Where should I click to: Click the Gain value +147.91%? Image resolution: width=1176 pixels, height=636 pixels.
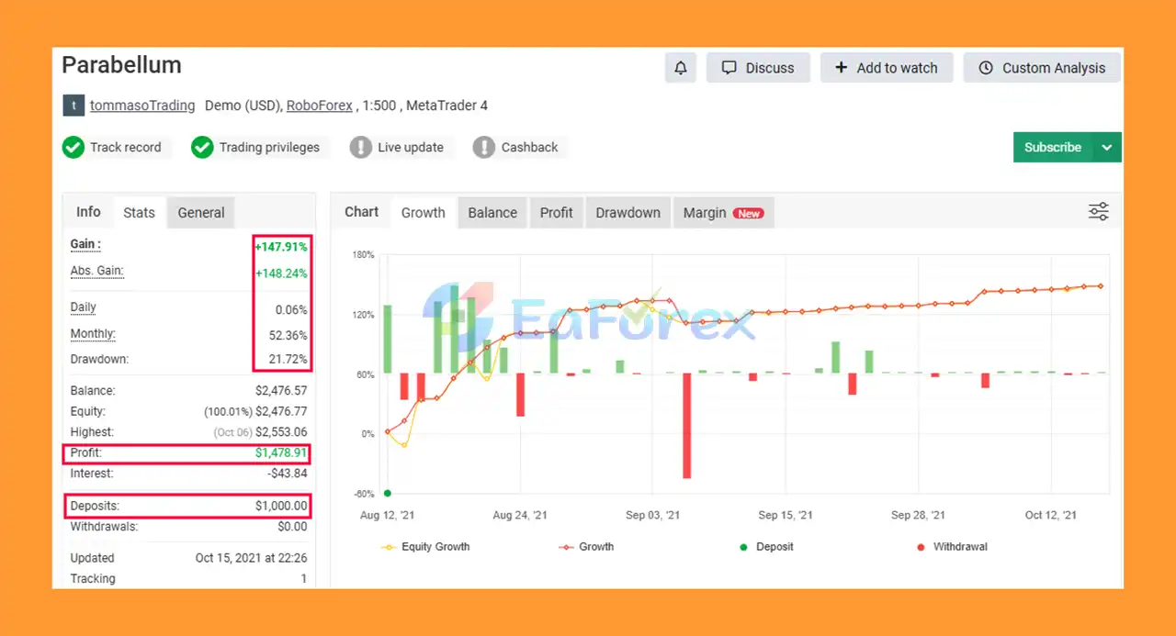281,247
